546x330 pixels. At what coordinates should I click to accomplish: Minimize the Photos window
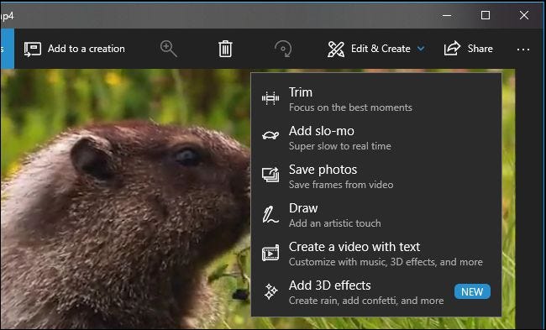click(447, 15)
